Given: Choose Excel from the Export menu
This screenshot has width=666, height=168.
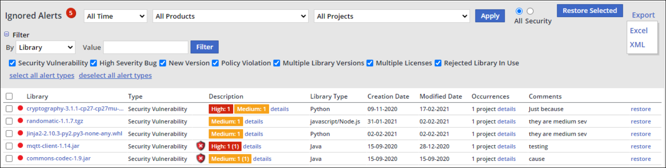Looking at the screenshot, I should click(x=639, y=30).
